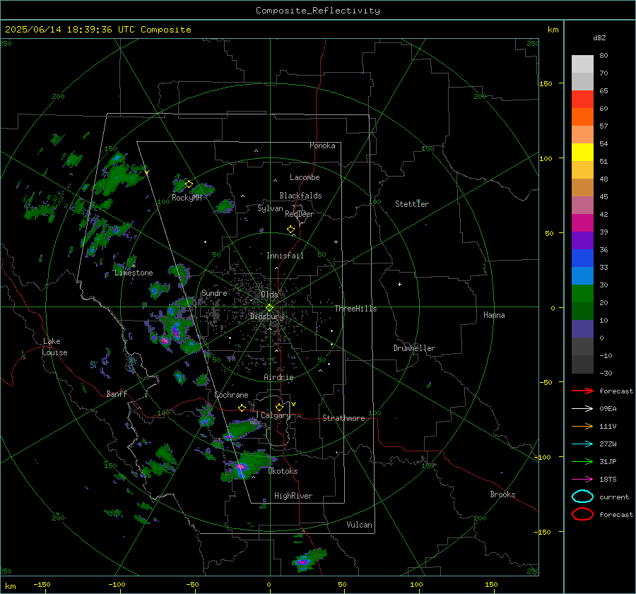The width and height of the screenshot is (636, 594).
Task: Click the Sylvan label on map
Action: coord(270,208)
